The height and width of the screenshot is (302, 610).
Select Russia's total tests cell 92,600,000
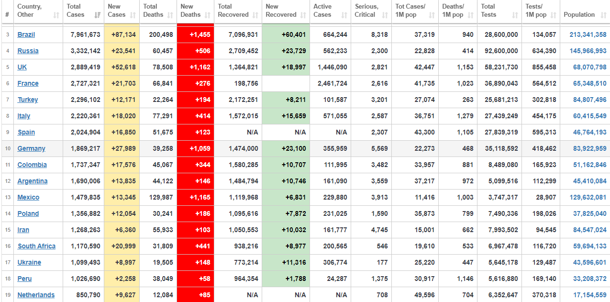pyautogui.click(x=499, y=51)
